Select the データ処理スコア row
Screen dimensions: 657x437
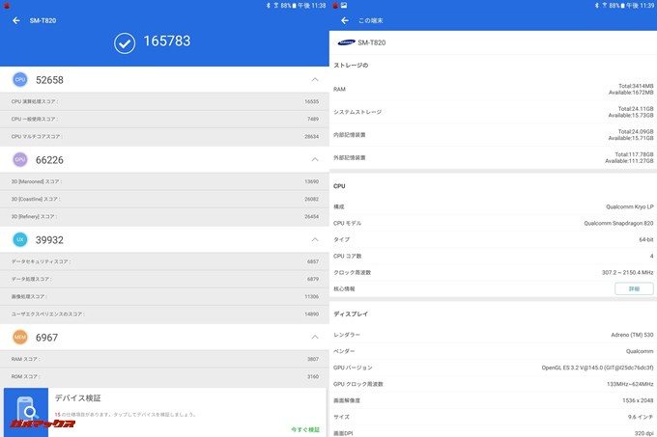point(164,279)
